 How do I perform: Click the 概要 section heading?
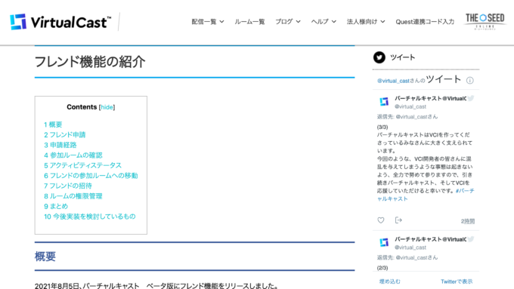[x=45, y=257]
